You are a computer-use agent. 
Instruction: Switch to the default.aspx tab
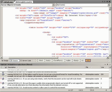click(8, 2)
